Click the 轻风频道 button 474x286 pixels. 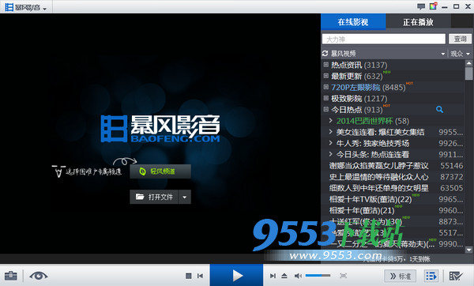[x=160, y=171]
